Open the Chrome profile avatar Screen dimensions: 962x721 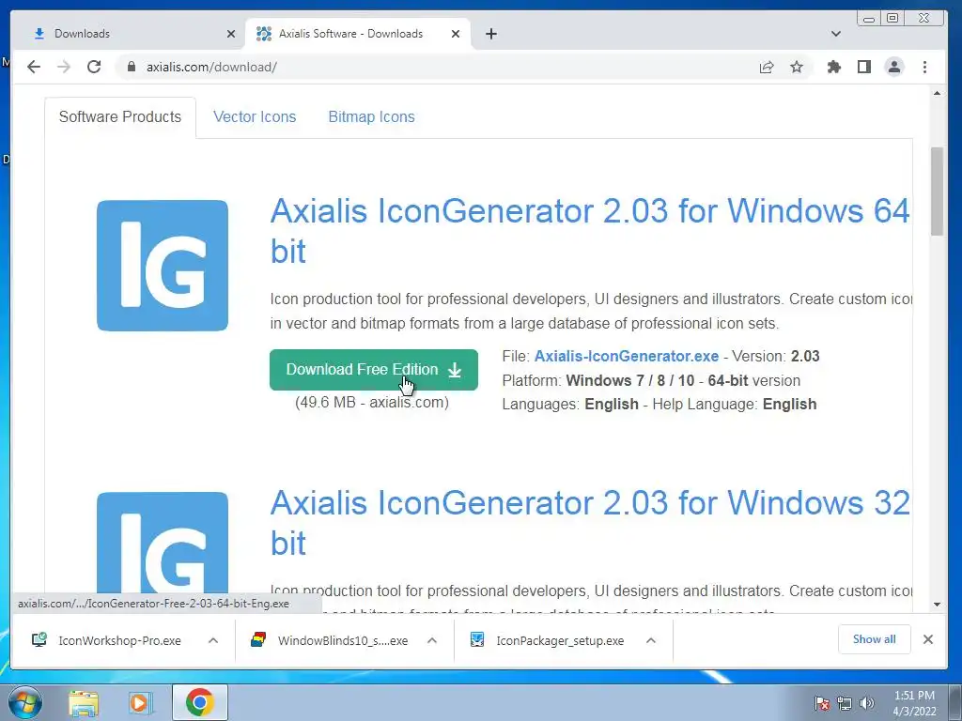coord(894,67)
